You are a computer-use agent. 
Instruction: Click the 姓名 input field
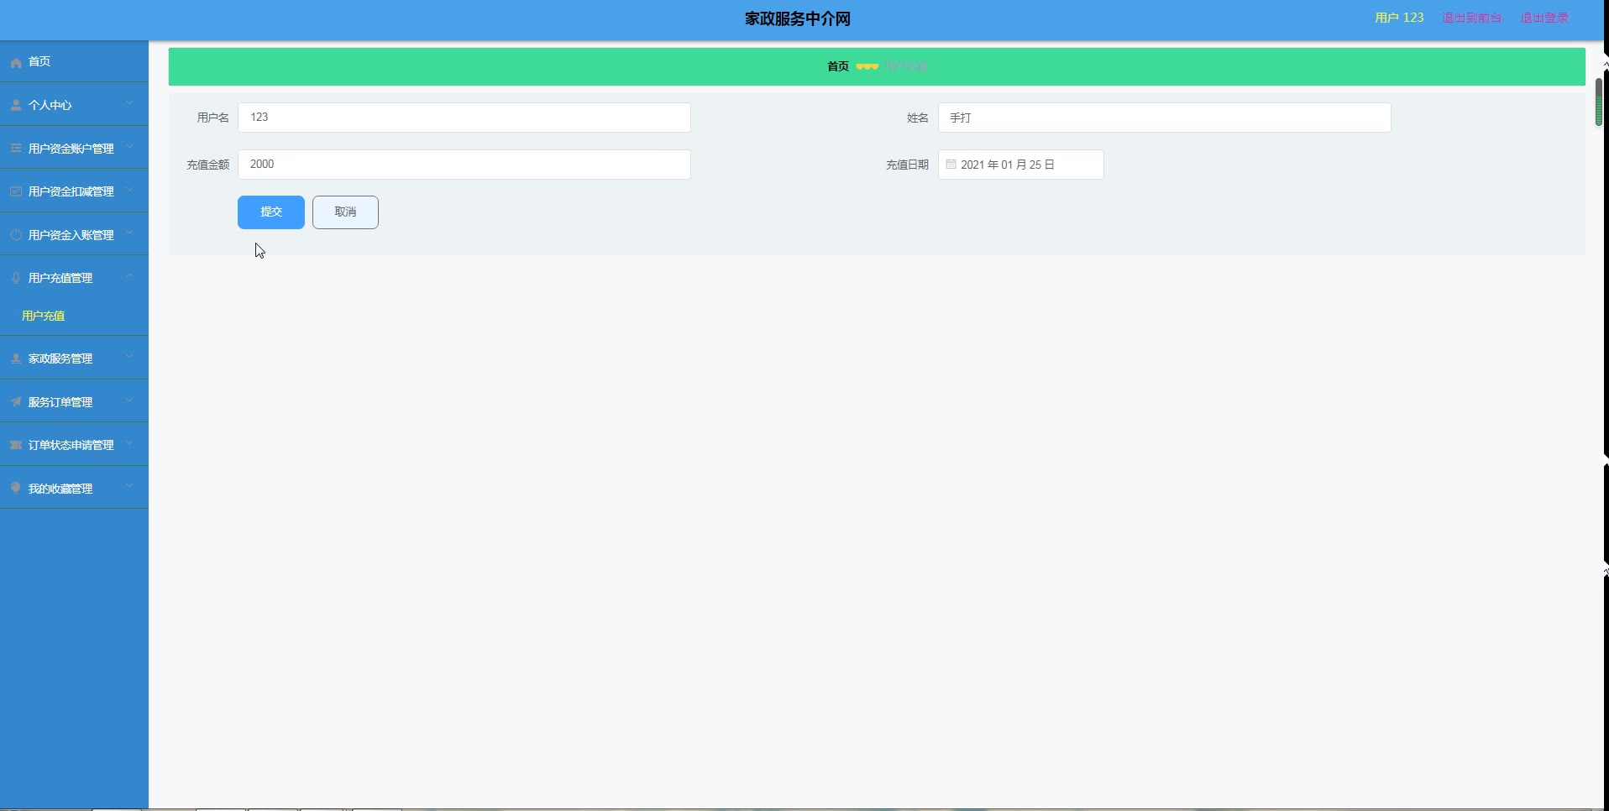point(1165,118)
